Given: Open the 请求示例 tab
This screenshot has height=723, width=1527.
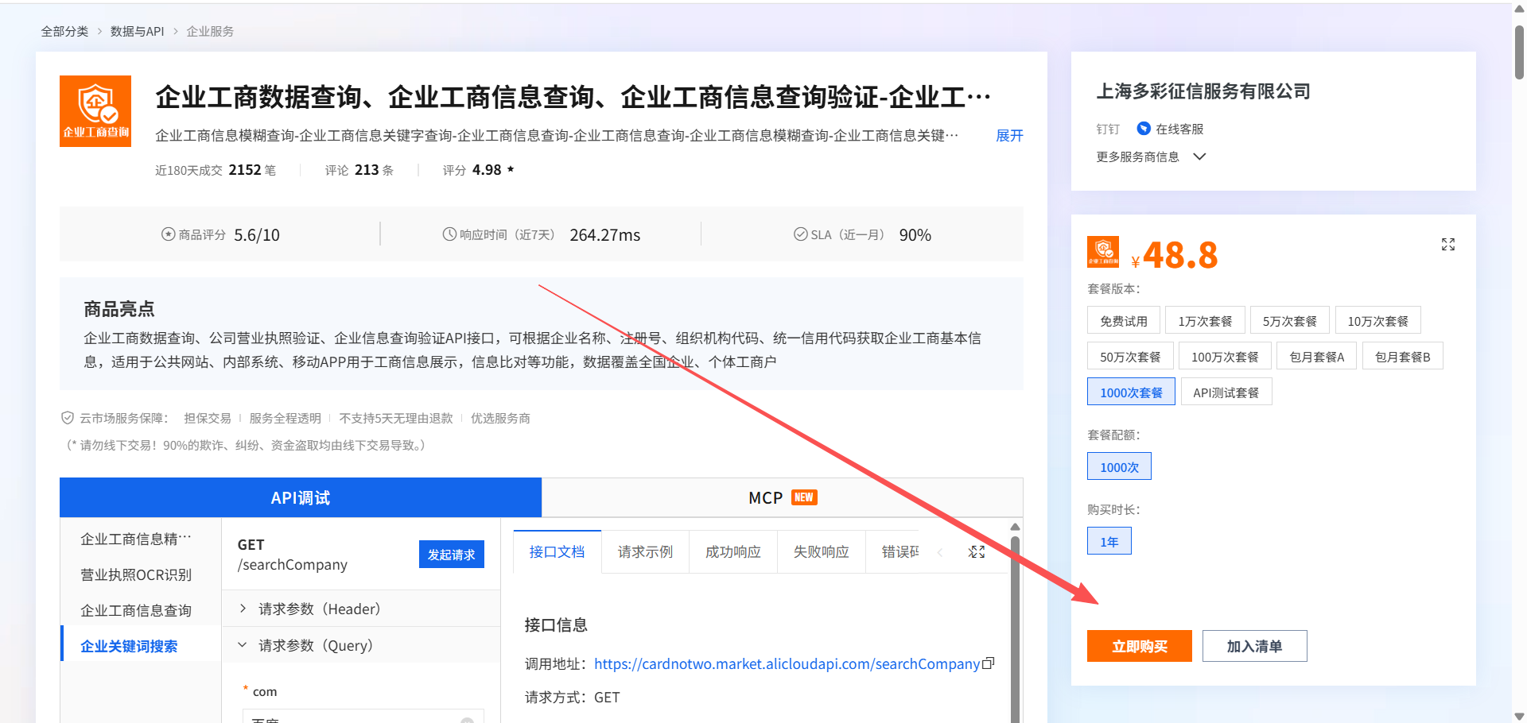Looking at the screenshot, I should (645, 552).
